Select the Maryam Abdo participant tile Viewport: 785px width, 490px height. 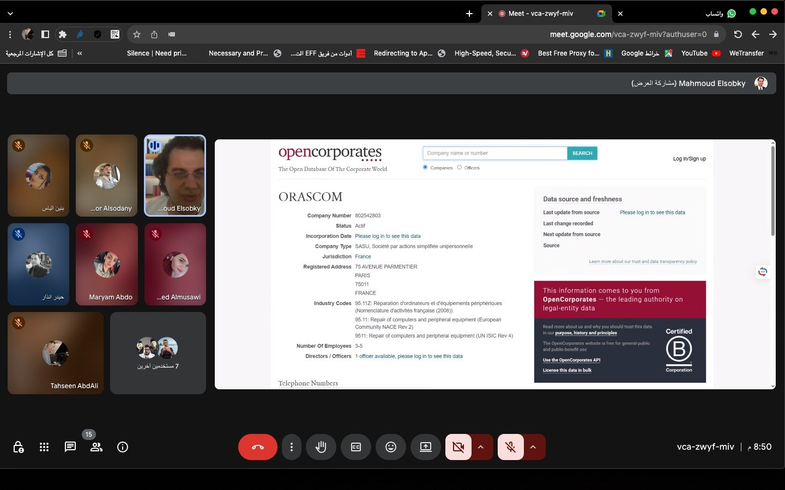pyautogui.click(x=106, y=264)
